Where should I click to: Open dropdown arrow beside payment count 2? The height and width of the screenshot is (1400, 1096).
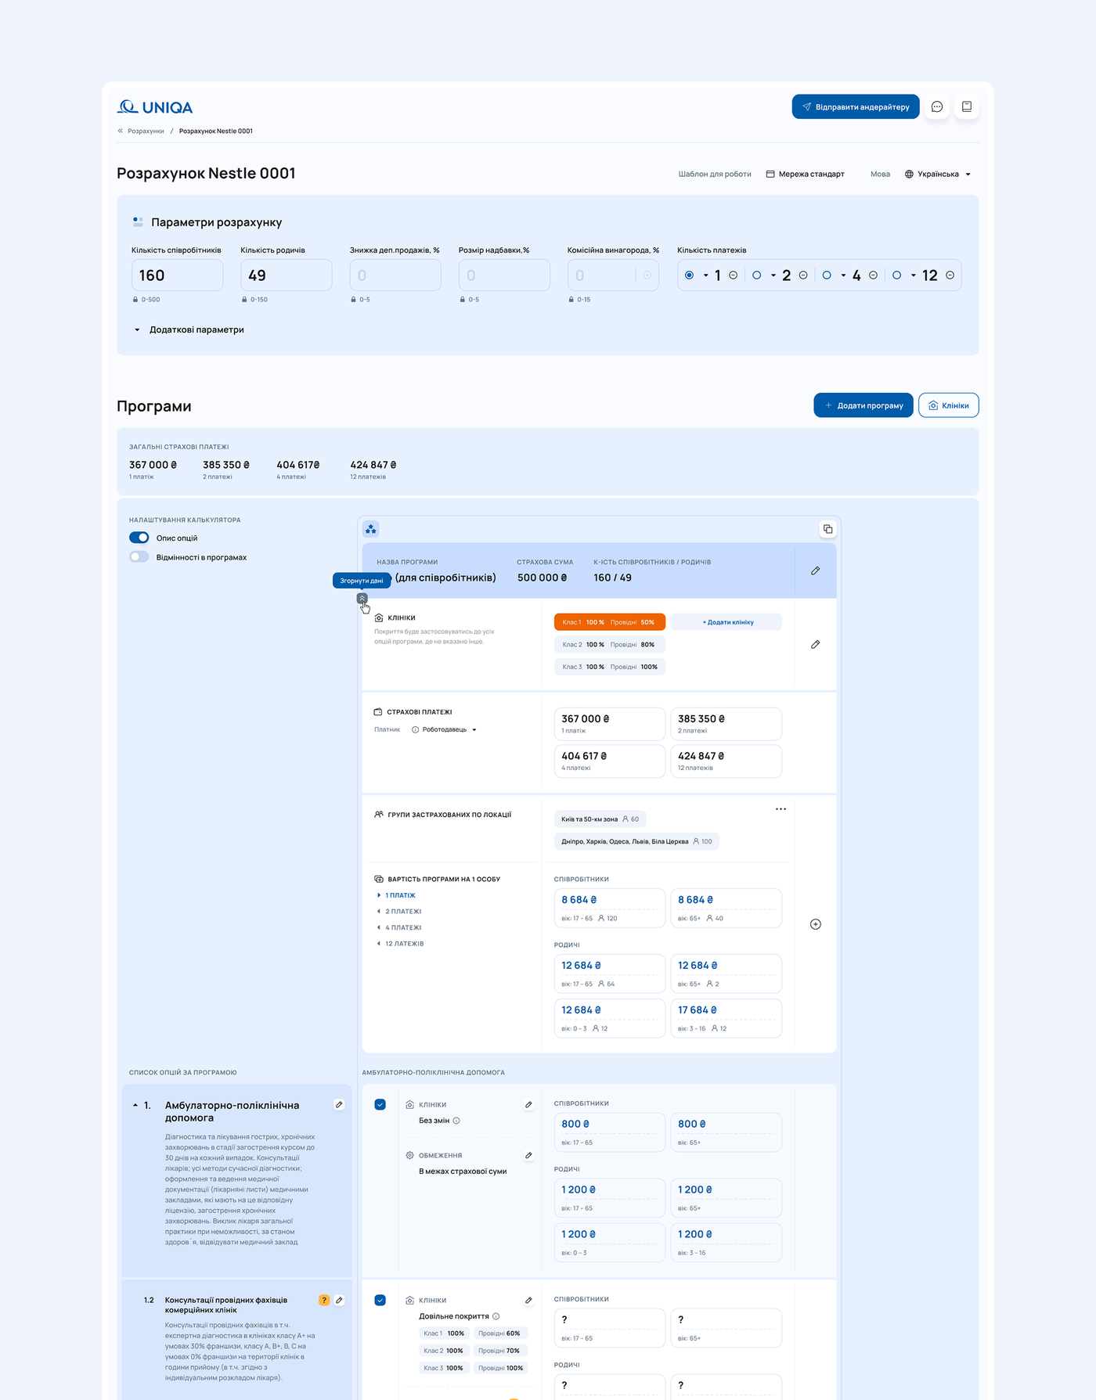click(x=773, y=275)
